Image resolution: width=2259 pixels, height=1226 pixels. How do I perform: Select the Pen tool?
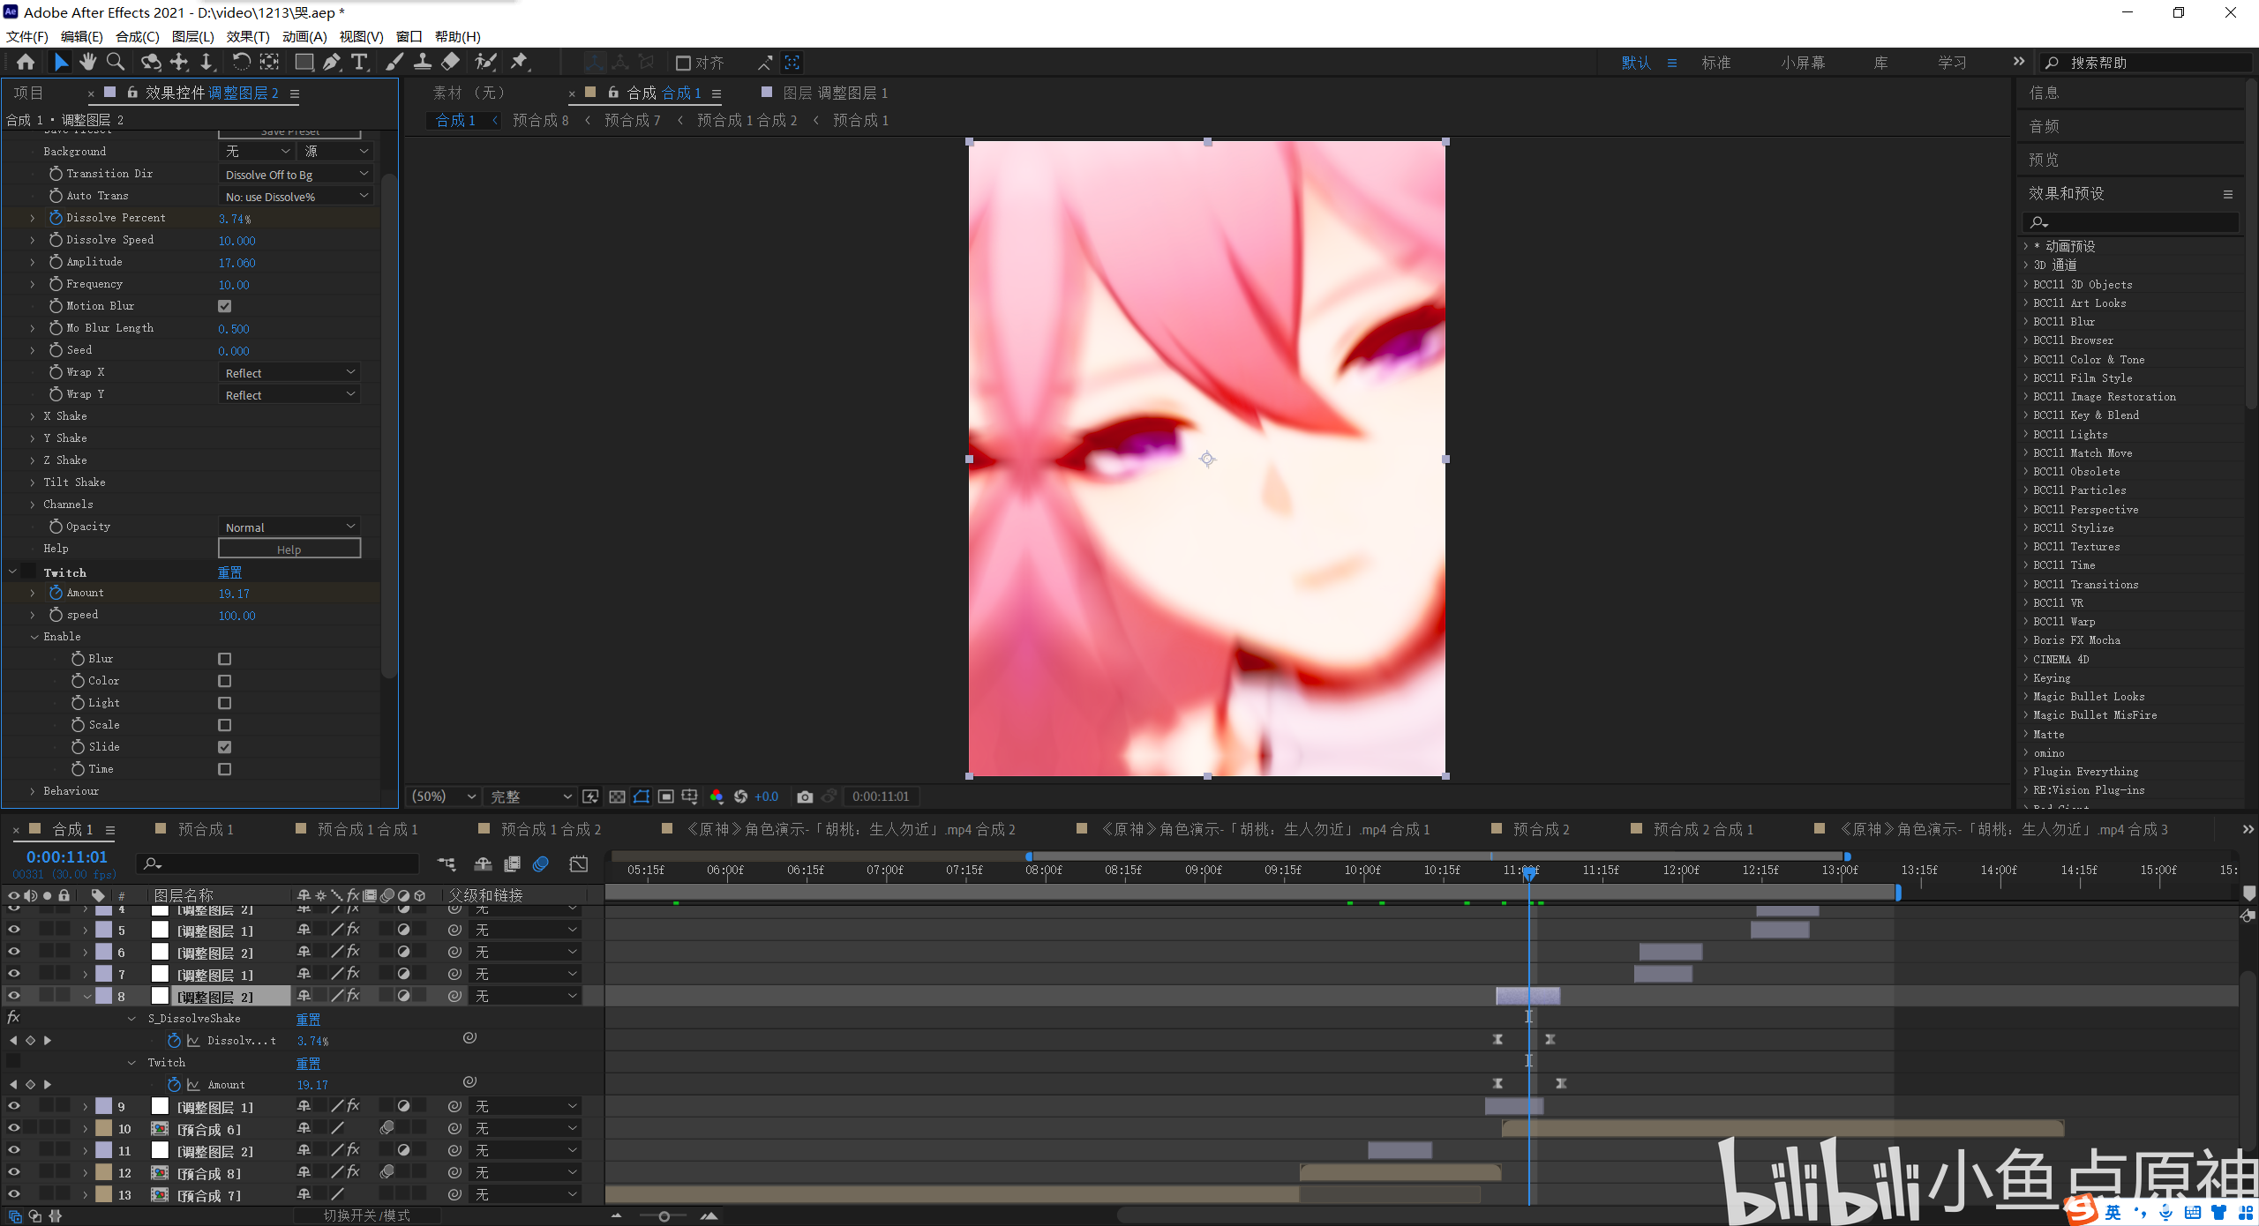click(331, 62)
